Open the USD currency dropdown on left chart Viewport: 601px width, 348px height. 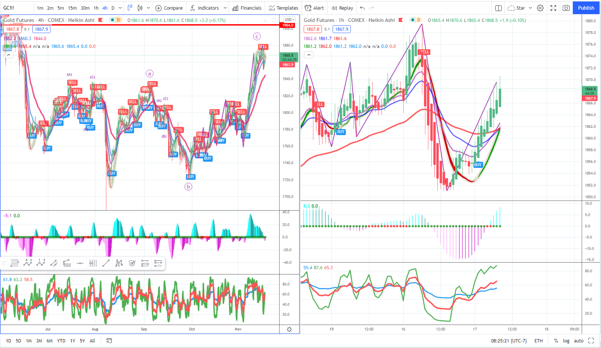[290, 20]
